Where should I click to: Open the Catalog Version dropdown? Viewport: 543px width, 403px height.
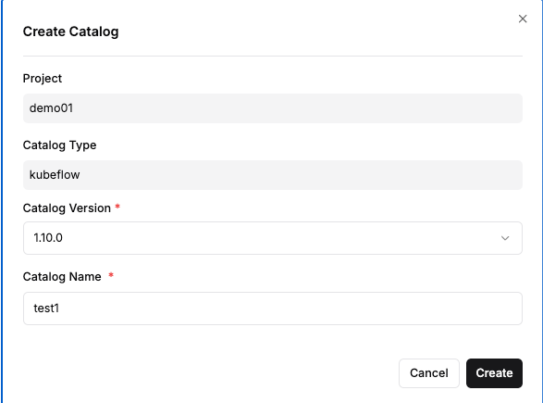[x=273, y=238]
